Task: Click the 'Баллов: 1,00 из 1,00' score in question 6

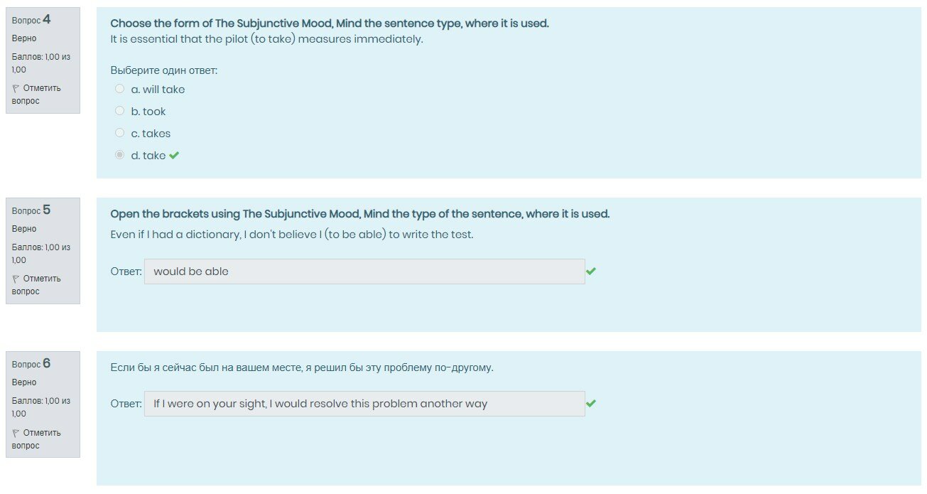Action: (41, 407)
